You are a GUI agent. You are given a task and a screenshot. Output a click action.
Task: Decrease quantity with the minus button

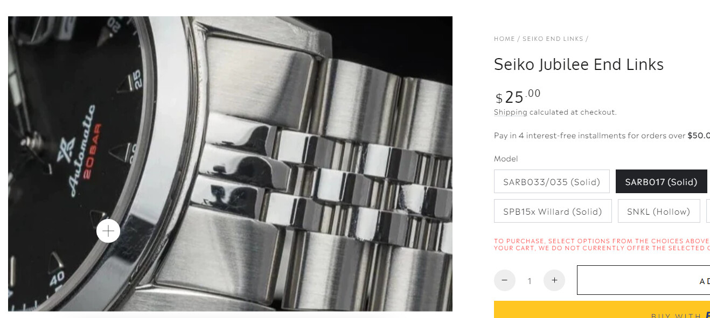pyautogui.click(x=505, y=280)
